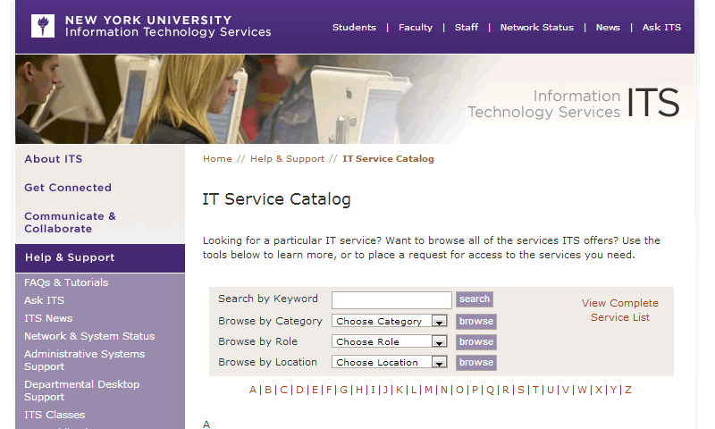
Task: Jump to letter G in alphabet index
Action: coord(344,390)
